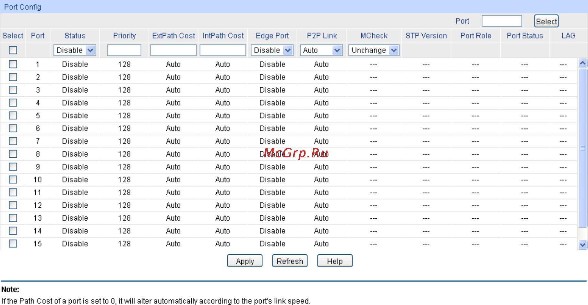Click the Priority column header
The height and width of the screenshot is (305, 588).
point(125,36)
